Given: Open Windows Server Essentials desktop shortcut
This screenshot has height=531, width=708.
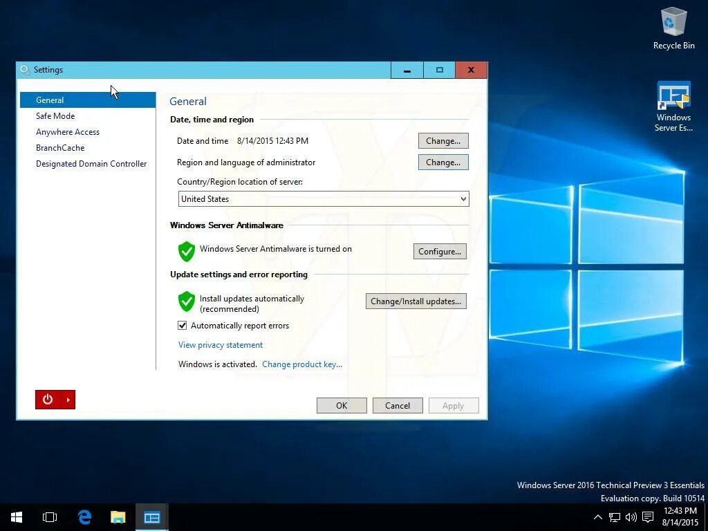Looking at the screenshot, I should coord(673,106).
